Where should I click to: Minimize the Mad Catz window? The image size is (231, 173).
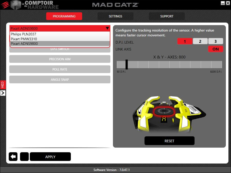(x=223, y=3)
